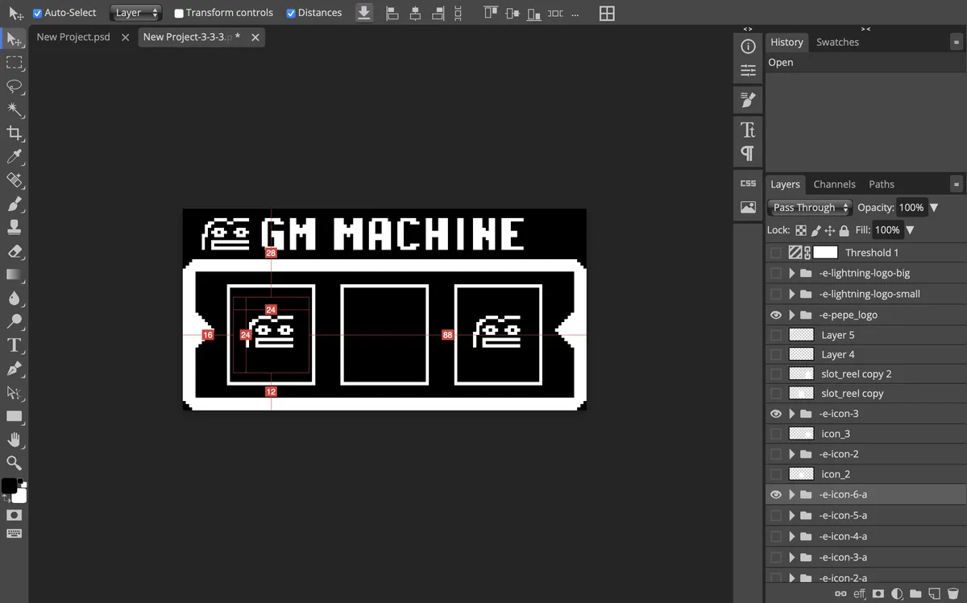Uncheck the Distances checkbox
This screenshot has height=603, width=967.
point(291,13)
